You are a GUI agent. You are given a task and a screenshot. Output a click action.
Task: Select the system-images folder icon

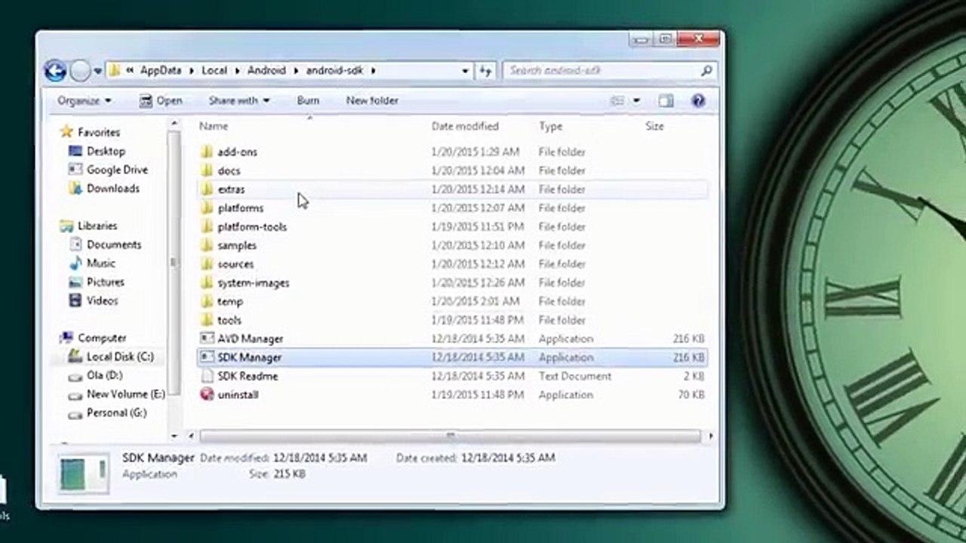click(208, 283)
